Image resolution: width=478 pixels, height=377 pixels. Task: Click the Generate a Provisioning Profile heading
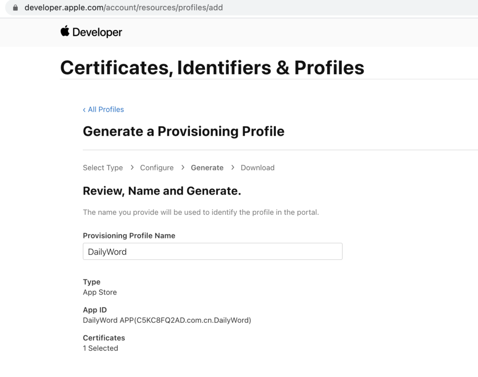click(183, 131)
